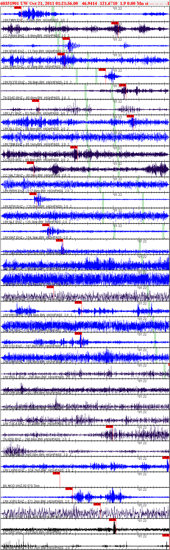Click the red pick flag on UW FMW trace
The width and height of the screenshot is (170, 550).
click(18, 8)
